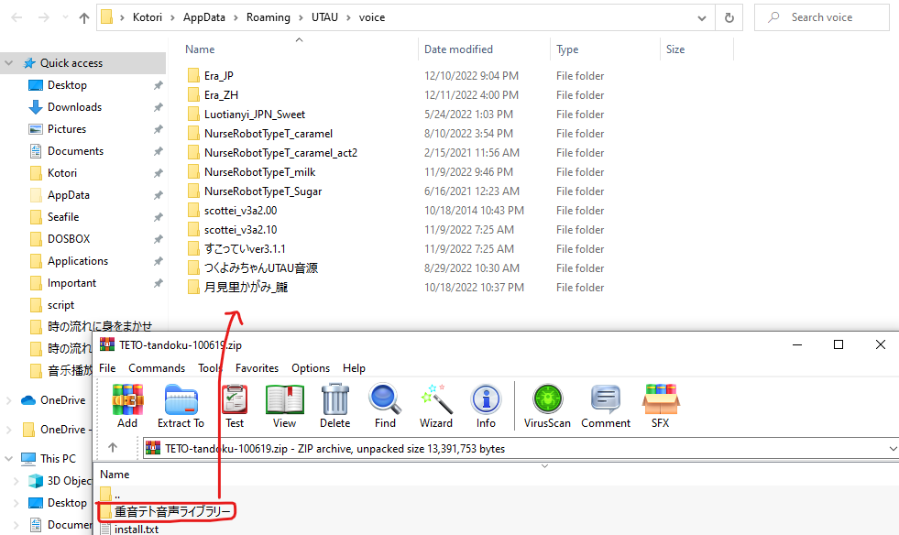899x535 pixels.
Task: Click the Explorer forward arrow
Action: coord(44,17)
